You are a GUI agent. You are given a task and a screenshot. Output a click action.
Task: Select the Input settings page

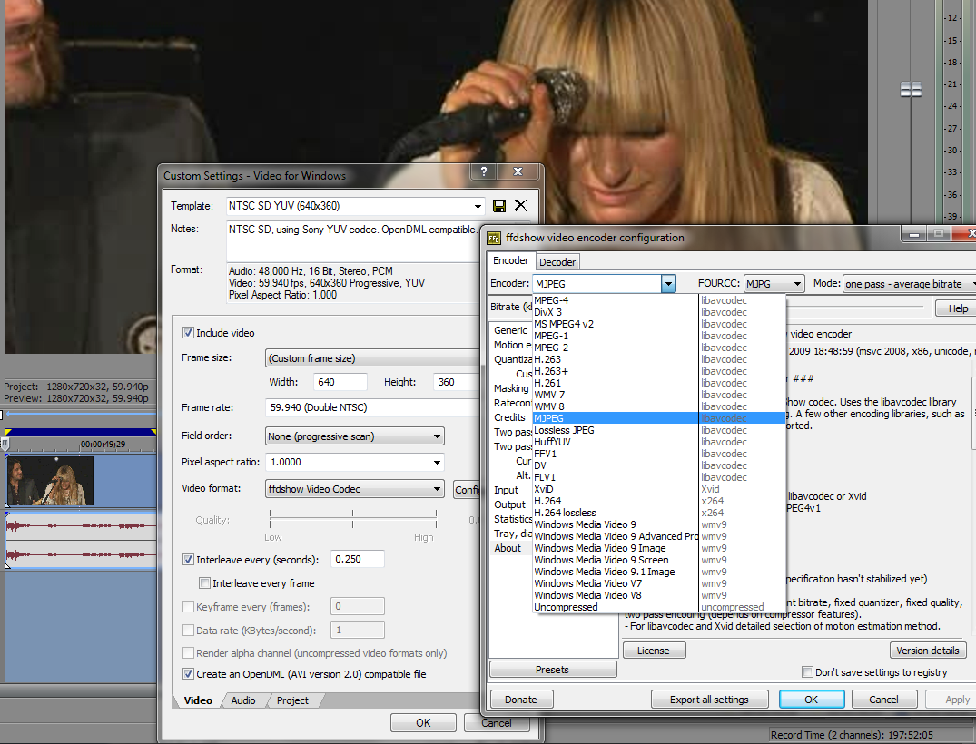506,490
